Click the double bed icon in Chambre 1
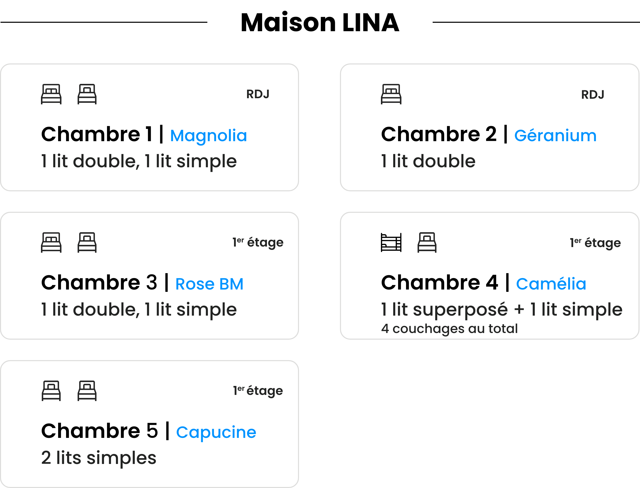The image size is (640, 488). tap(51, 94)
